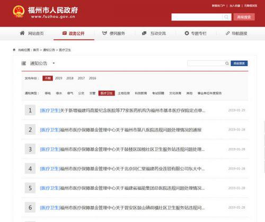The height and width of the screenshot is (222, 265).
Task: Open notice 5 about 福建省福能集团总医院
Action: click(132, 188)
